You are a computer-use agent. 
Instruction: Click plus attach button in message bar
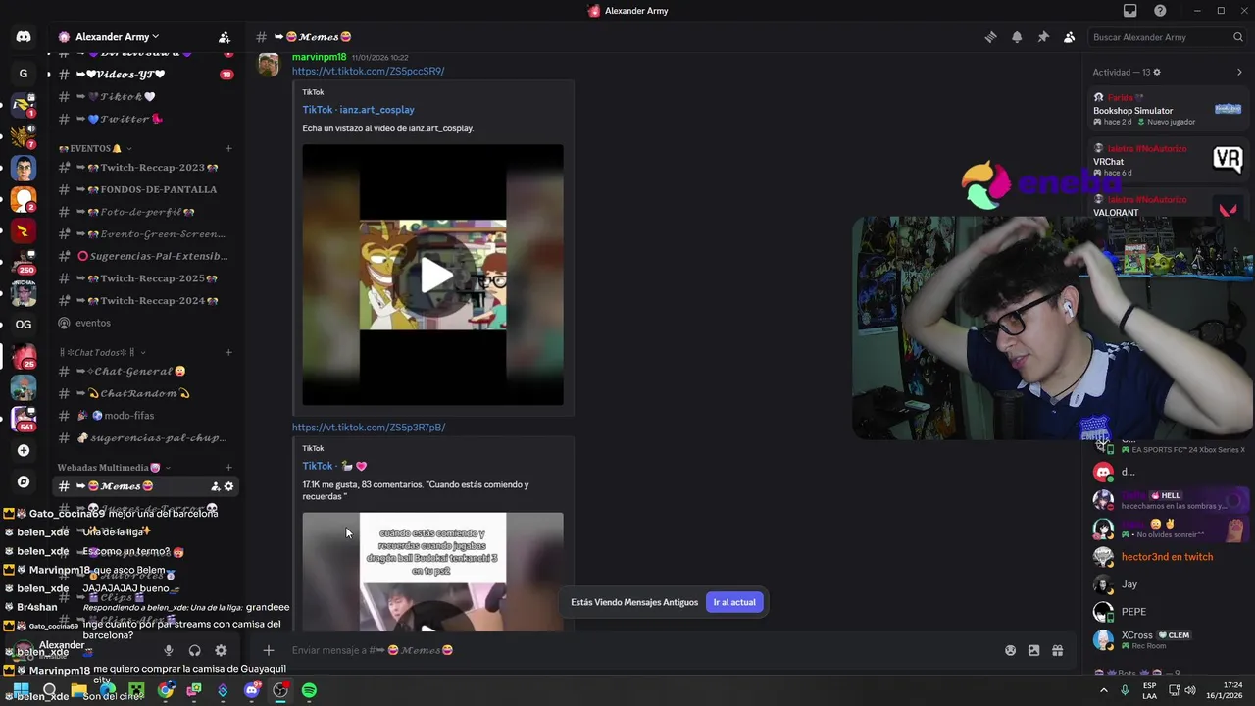click(x=268, y=650)
